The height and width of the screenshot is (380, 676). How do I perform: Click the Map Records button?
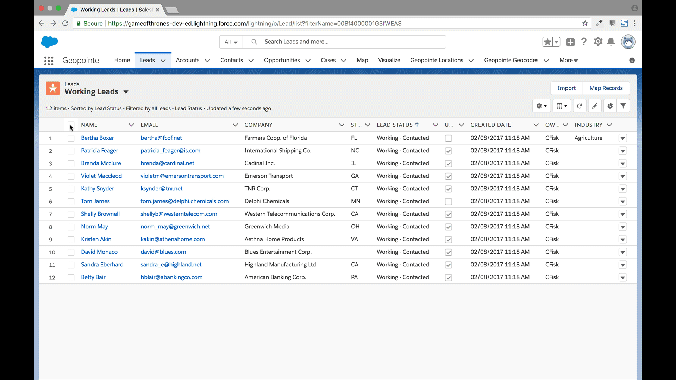click(606, 88)
